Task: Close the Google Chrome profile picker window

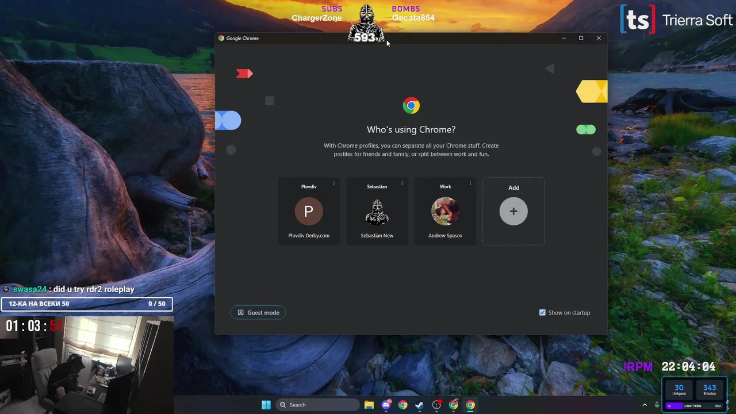Action: 599,38
